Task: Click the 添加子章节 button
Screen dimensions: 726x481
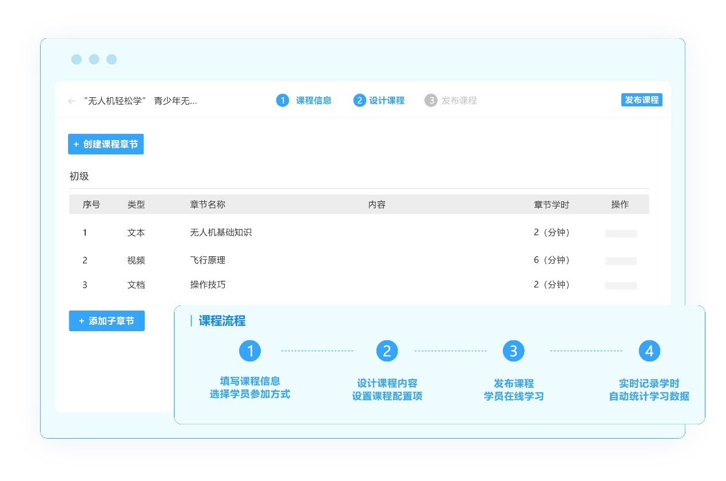Action: tap(106, 321)
